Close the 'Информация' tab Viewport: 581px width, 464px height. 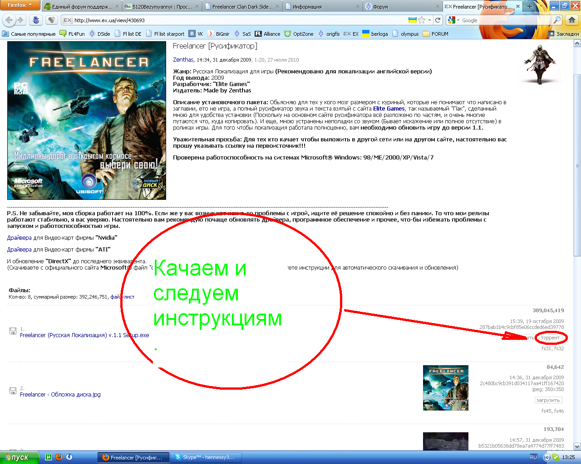[358, 6]
